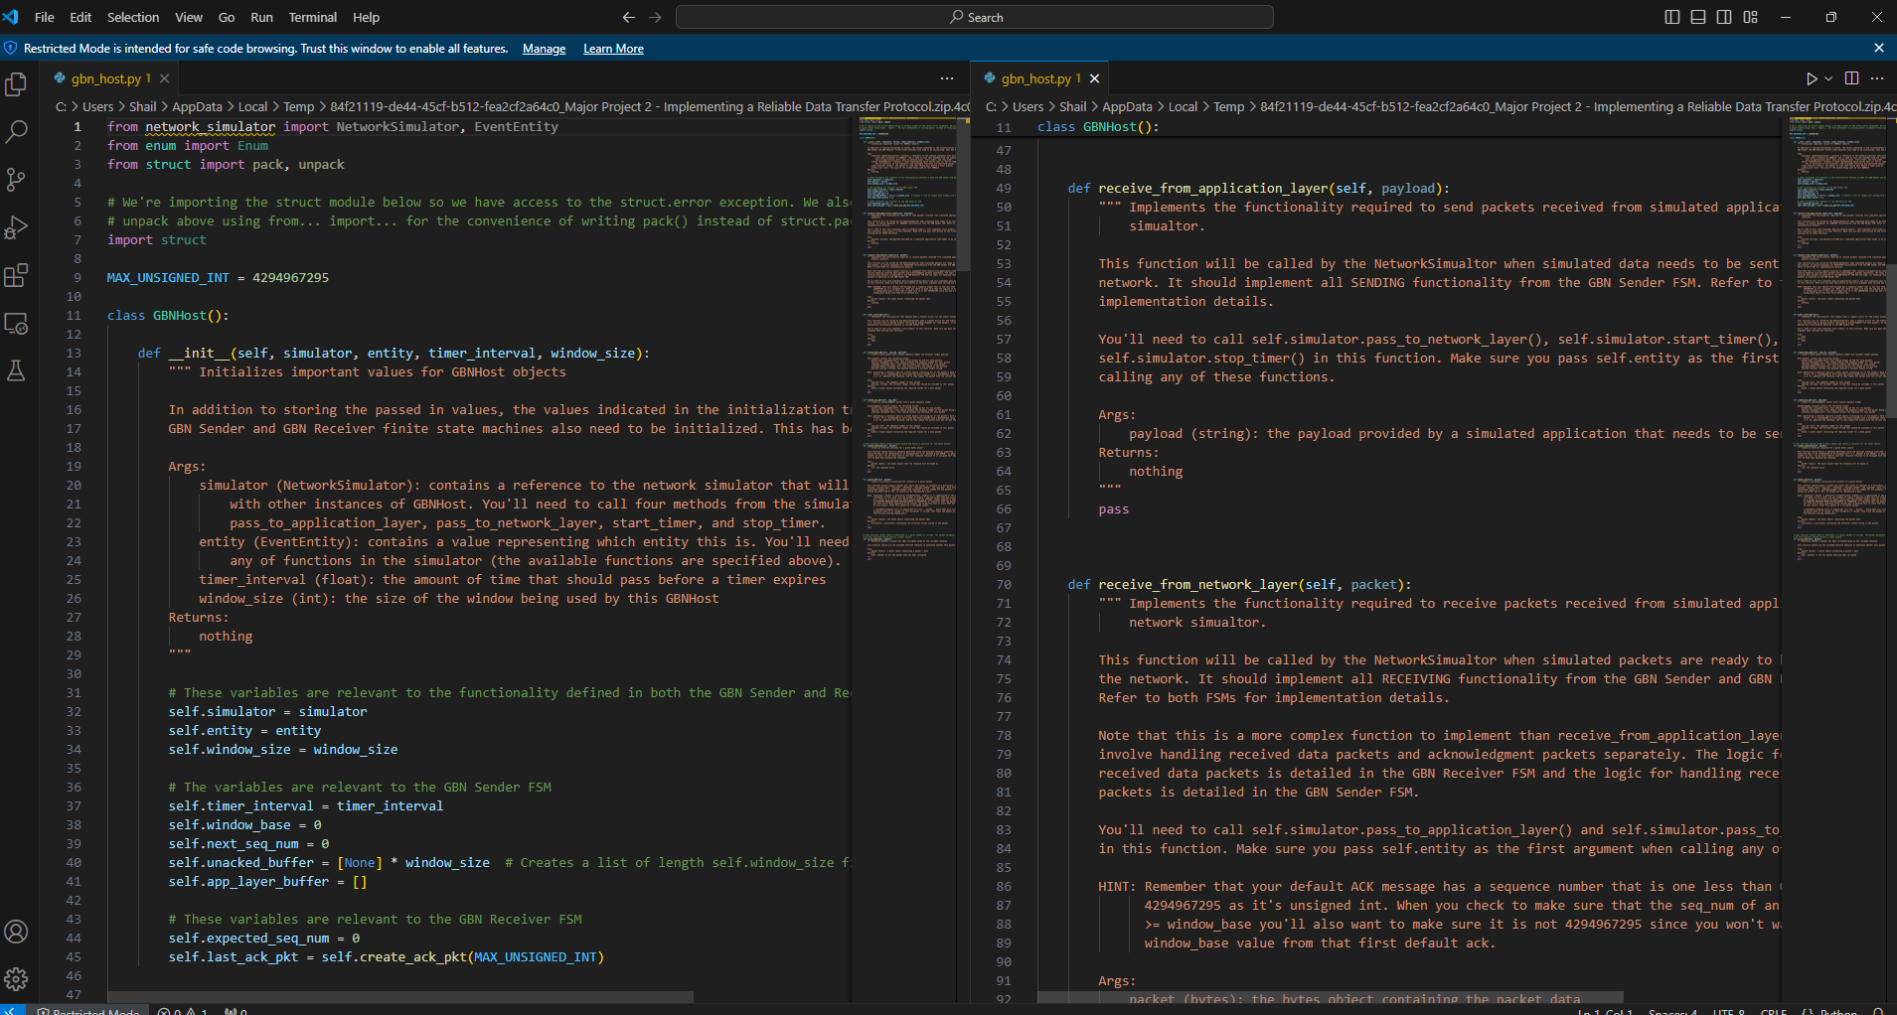Open the Extensions view
Image resolution: width=1897 pixels, height=1015 pixels.
tap(16, 275)
